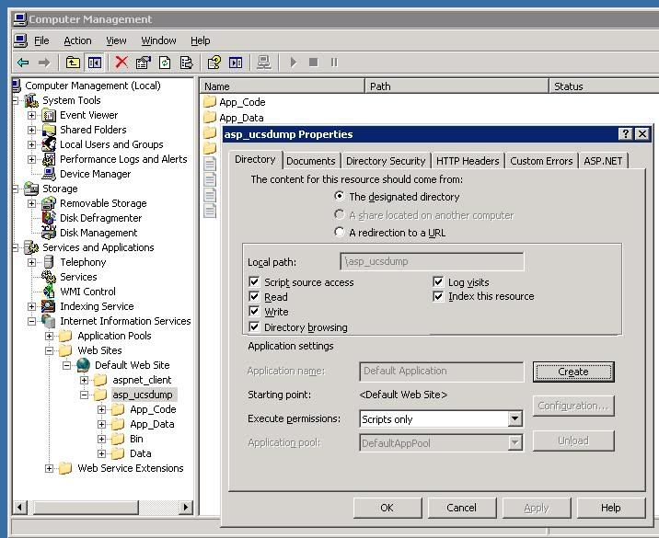Click the Help question mark toolbar icon
Screen dimensions: 659x538
click(x=214, y=63)
